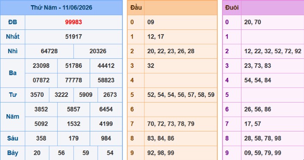
Task: Click Ba prize number 51786
Action: 73,66
